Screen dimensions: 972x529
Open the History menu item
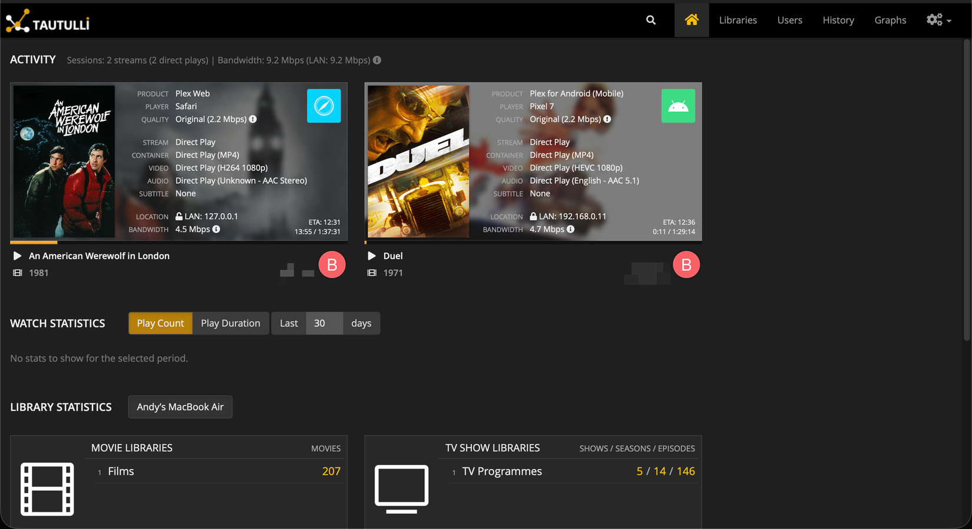(x=838, y=20)
